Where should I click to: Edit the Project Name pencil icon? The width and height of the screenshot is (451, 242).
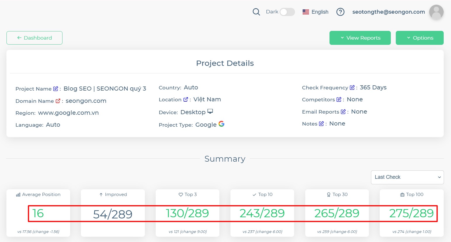coord(55,89)
